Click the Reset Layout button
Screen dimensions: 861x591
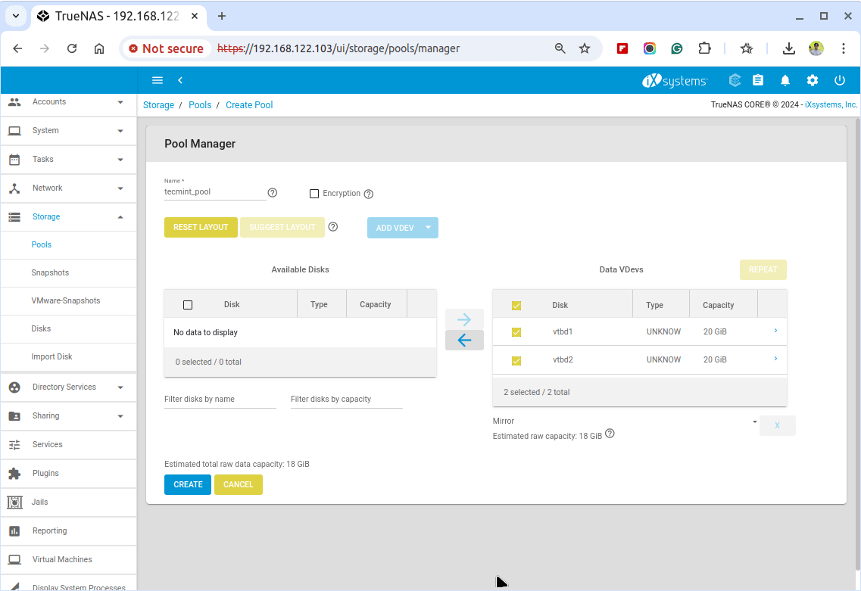[201, 227]
